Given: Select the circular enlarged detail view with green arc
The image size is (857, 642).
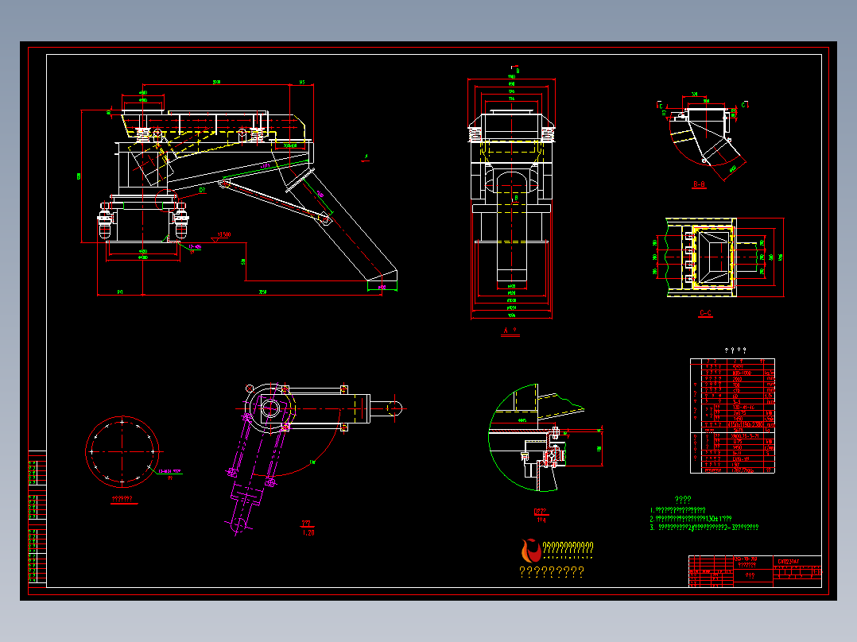Looking at the screenshot, I should [x=545, y=437].
